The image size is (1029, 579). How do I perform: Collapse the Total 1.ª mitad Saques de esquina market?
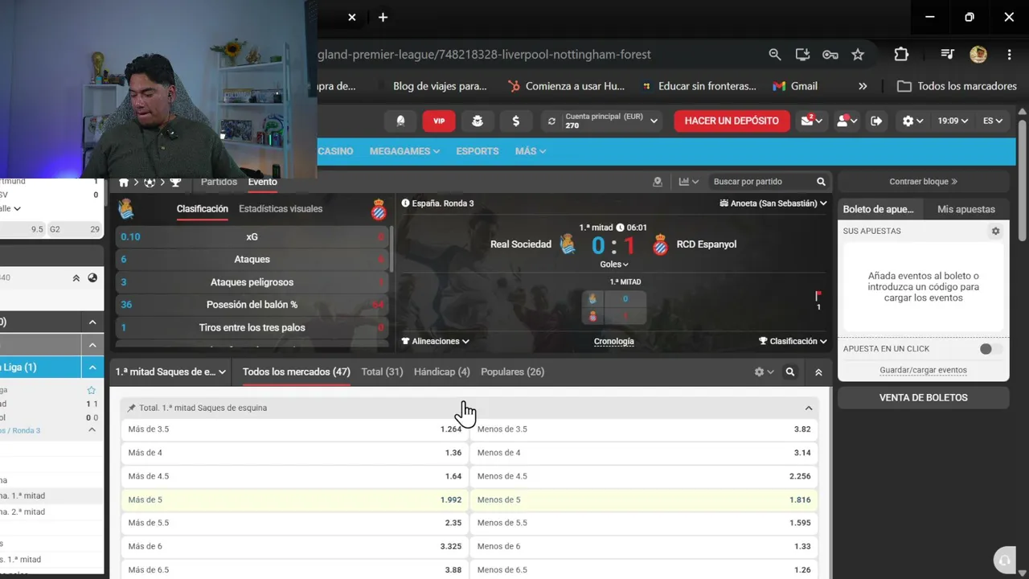(x=809, y=408)
